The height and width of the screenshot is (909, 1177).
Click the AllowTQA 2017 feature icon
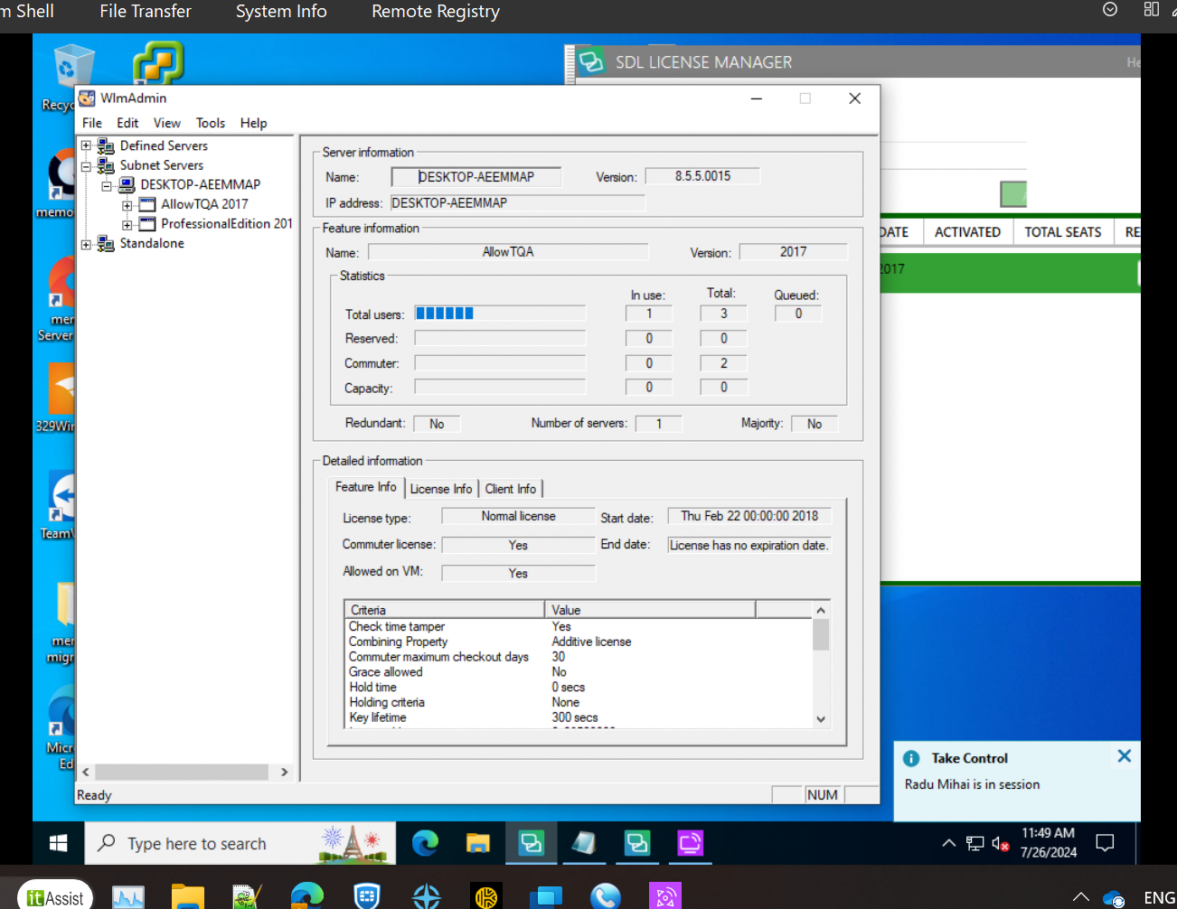pos(147,204)
